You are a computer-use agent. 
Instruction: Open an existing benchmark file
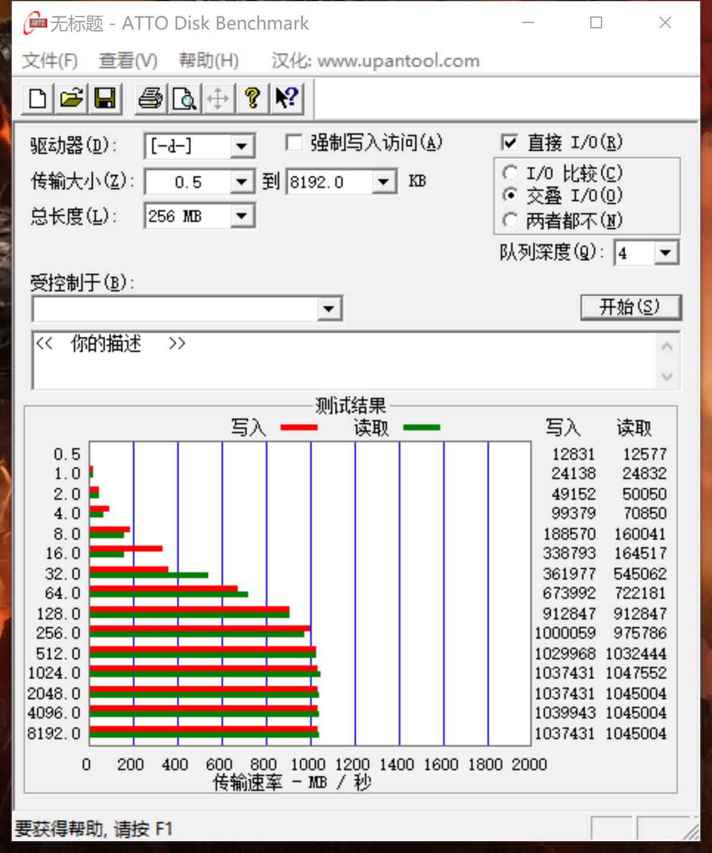click(x=71, y=99)
